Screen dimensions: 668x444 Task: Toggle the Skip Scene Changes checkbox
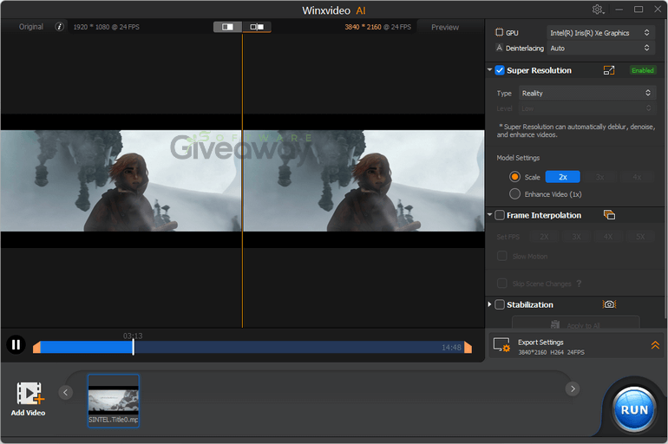click(502, 284)
